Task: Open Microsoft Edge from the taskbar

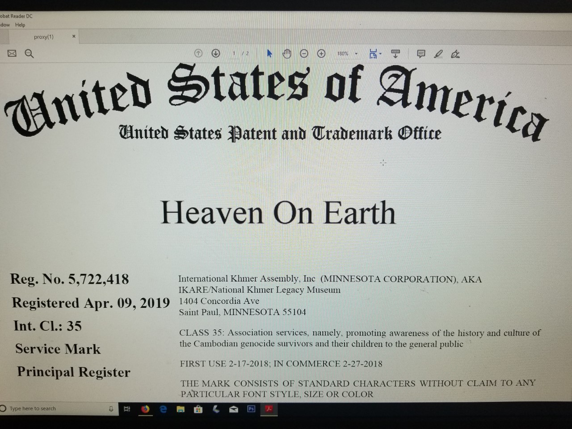Action: (163, 408)
